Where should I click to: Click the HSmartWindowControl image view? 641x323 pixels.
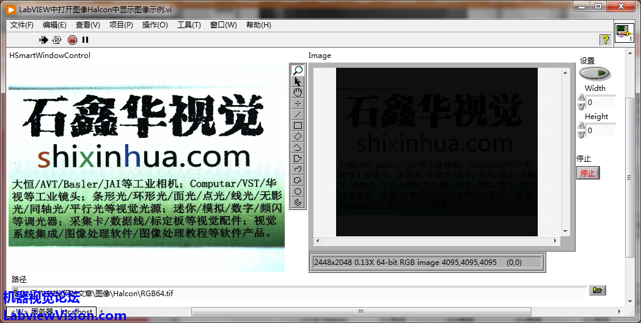[x=147, y=167]
